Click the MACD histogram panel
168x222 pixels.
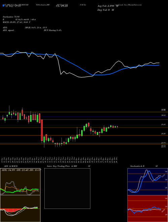pyautogui.click(x=20, y=209)
